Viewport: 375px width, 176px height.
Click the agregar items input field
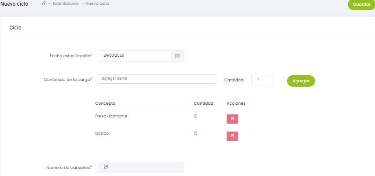tap(156, 79)
